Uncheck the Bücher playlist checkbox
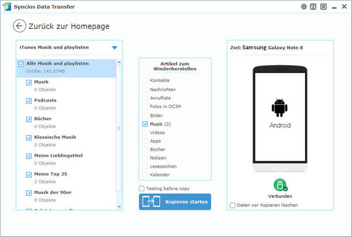The image size is (352, 237). [29, 120]
